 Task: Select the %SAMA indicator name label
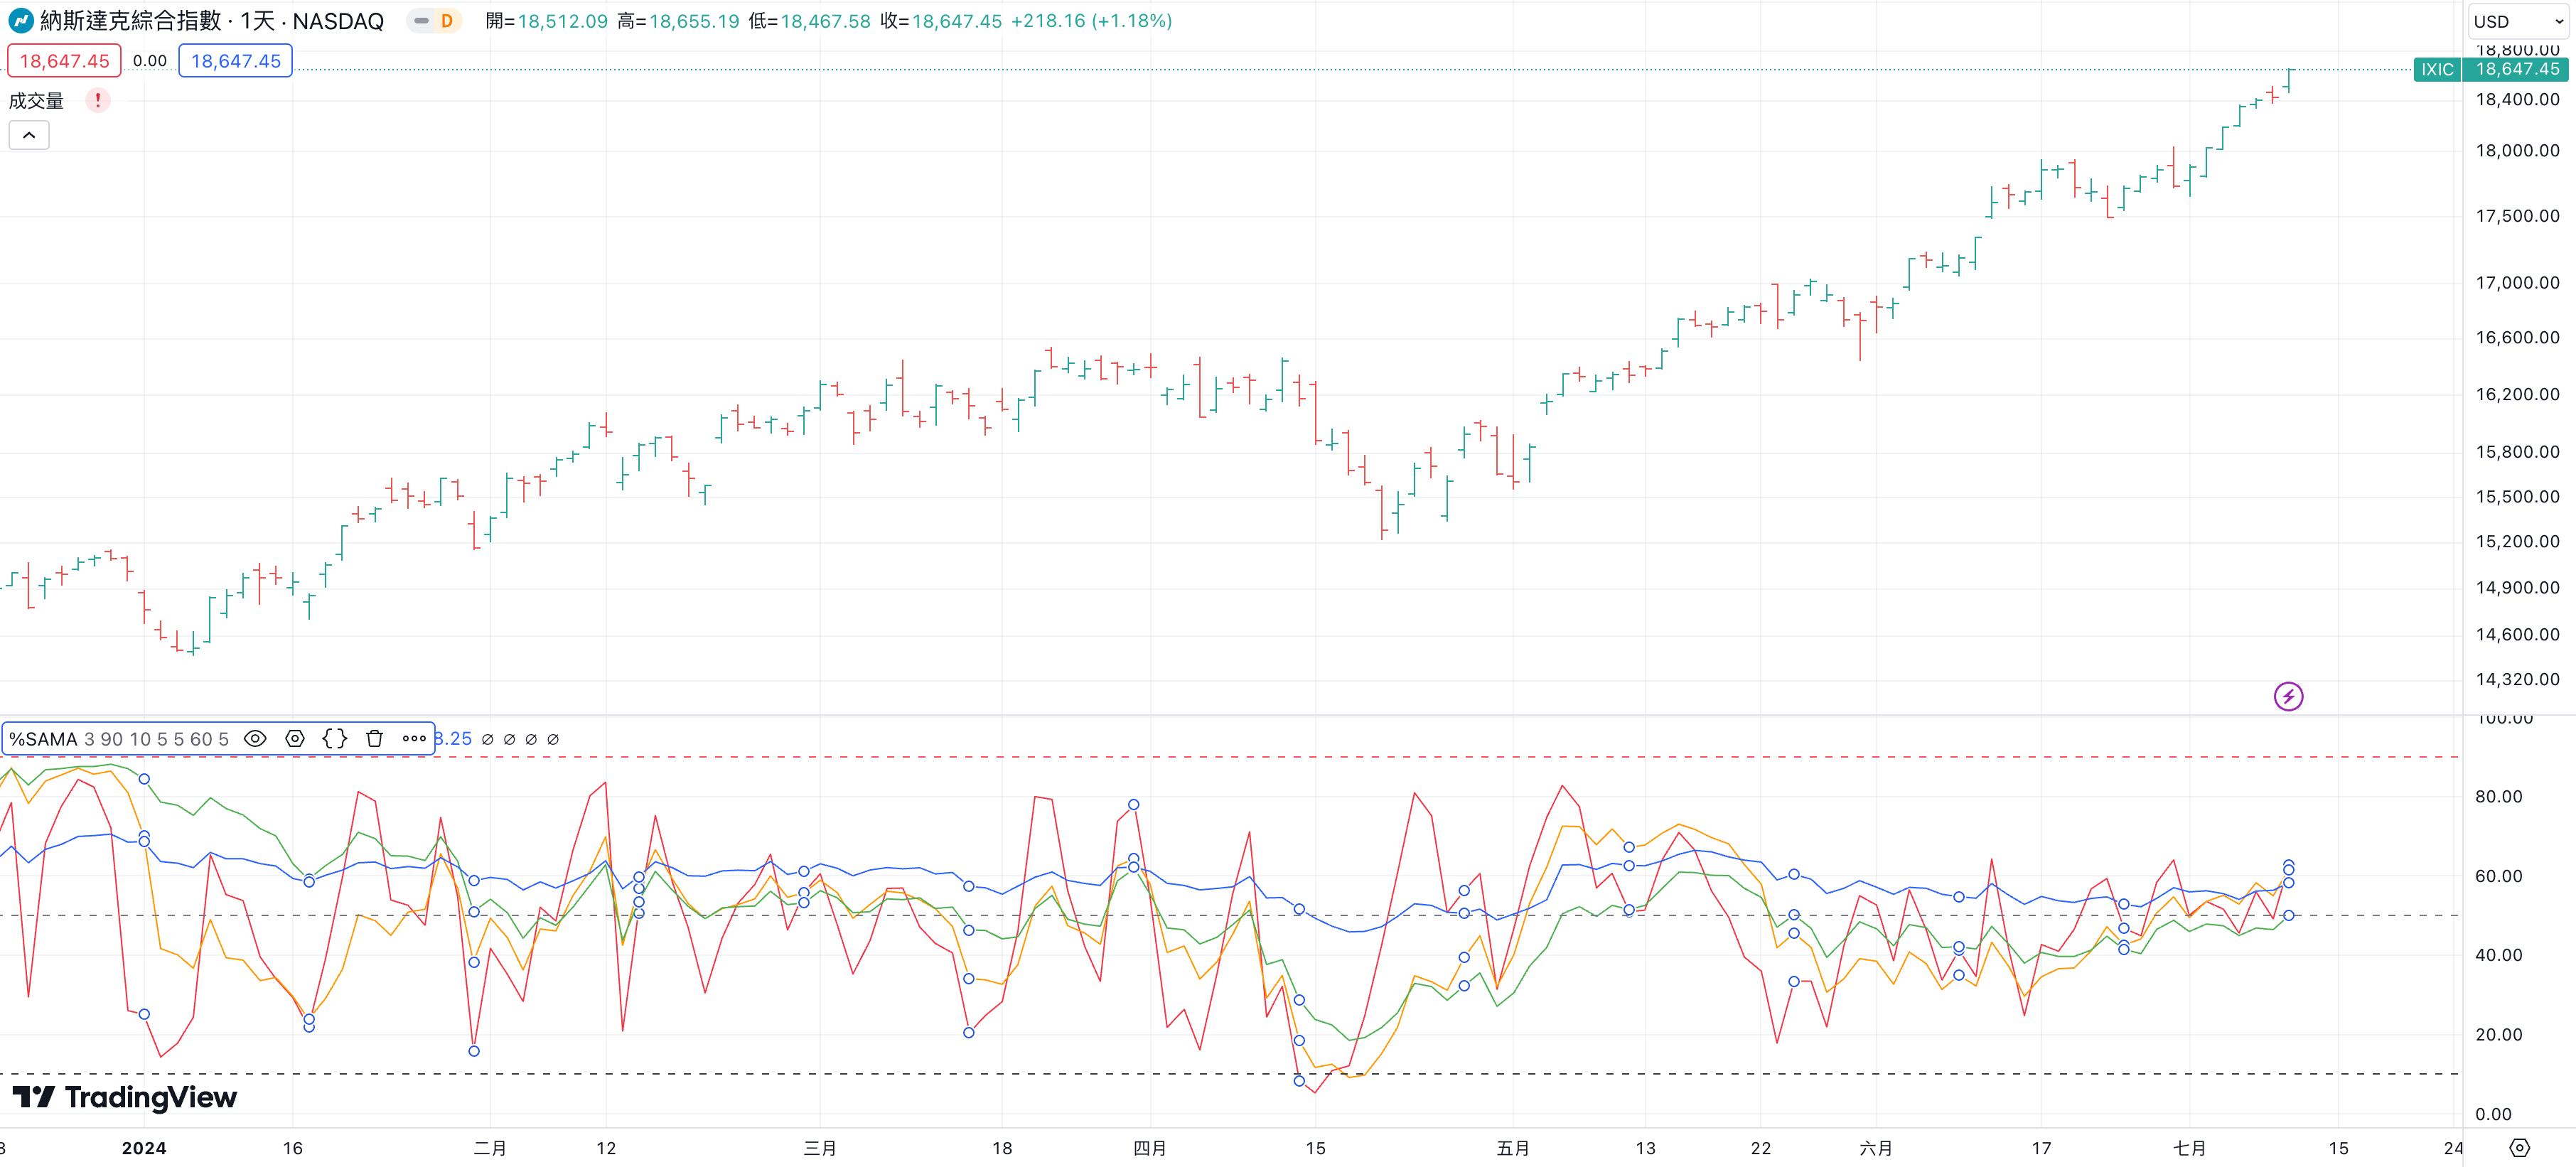(x=43, y=739)
